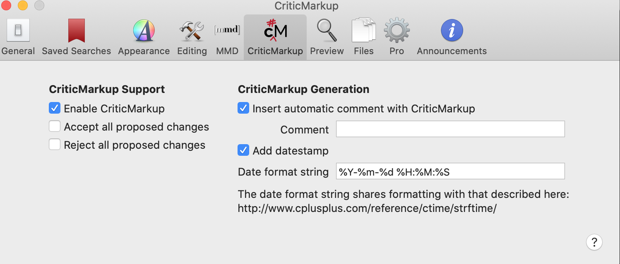Select the CriticMarkup toolbar icon
This screenshot has height=264, width=620.
coord(275,37)
